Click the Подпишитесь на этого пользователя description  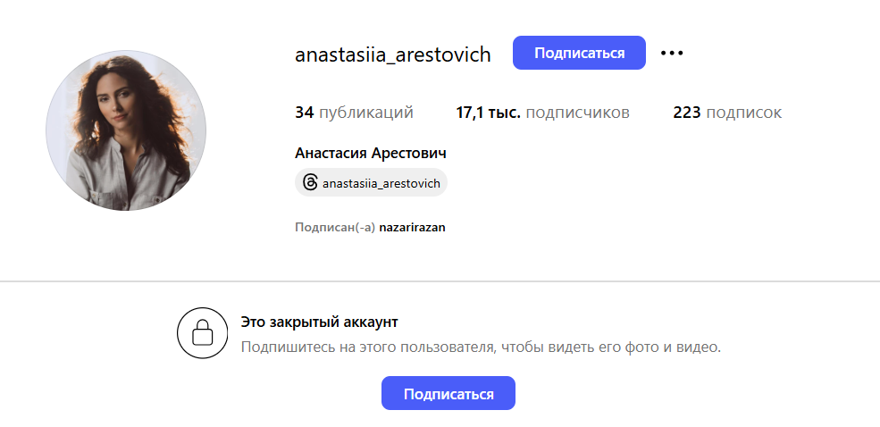click(x=481, y=347)
